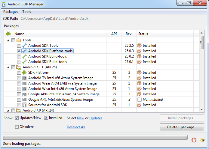Click the Android robot icon in the table header
Screen dimensions: 209x149
tap(8, 34)
